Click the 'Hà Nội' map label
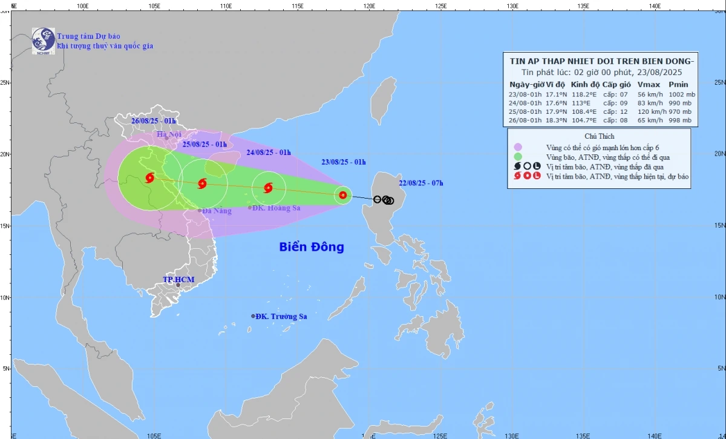Viewport: 726px width, 439px height. tap(169, 134)
